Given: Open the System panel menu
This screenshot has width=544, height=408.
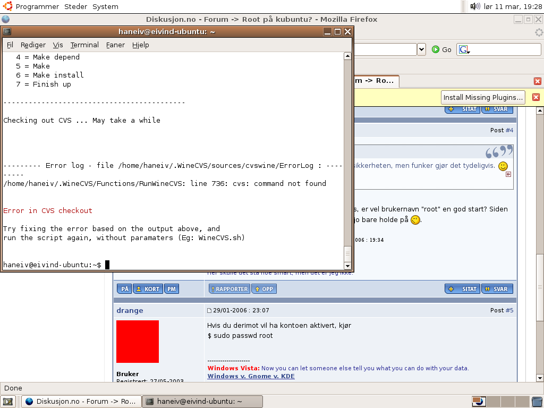Looking at the screenshot, I should (x=105, y=6).
